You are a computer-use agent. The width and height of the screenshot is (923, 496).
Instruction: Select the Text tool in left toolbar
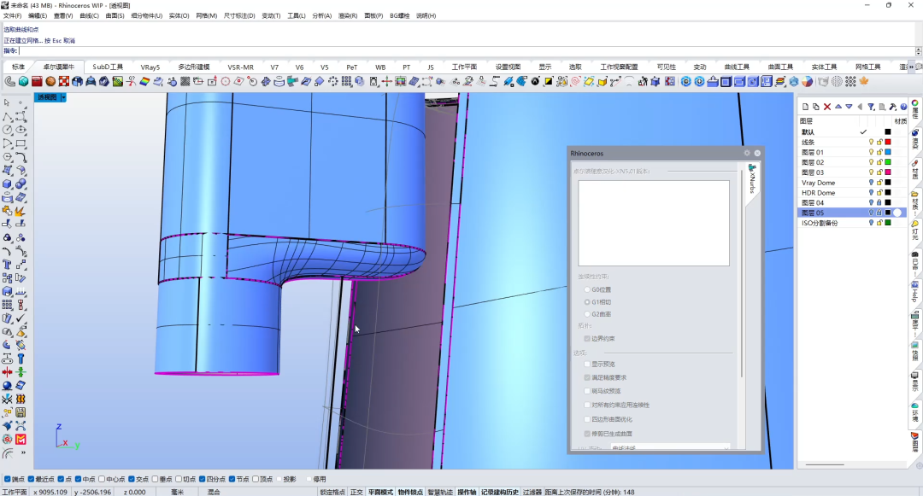tap(7, 265)
